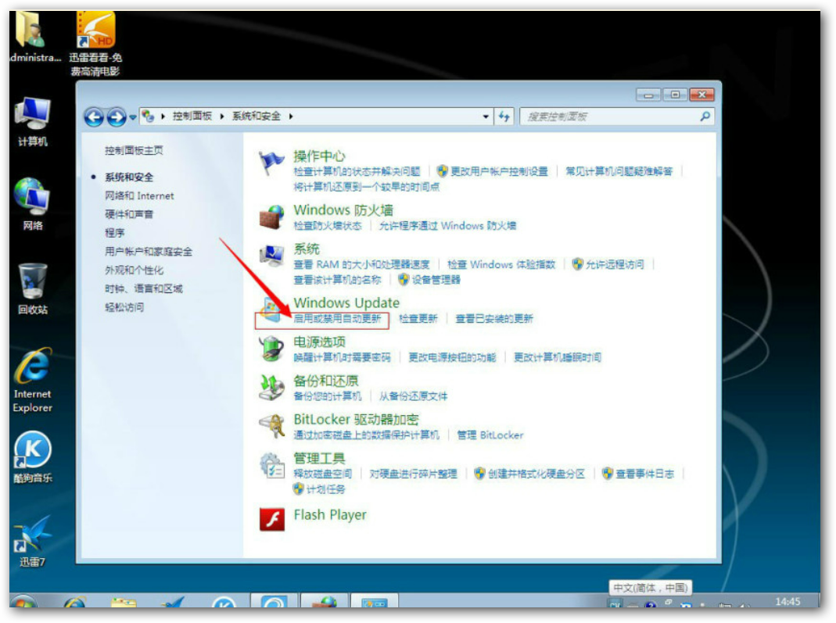Open 用户帐户和家庭安全 category
Viewport: 836px width, 623px height.
point(149,252)
